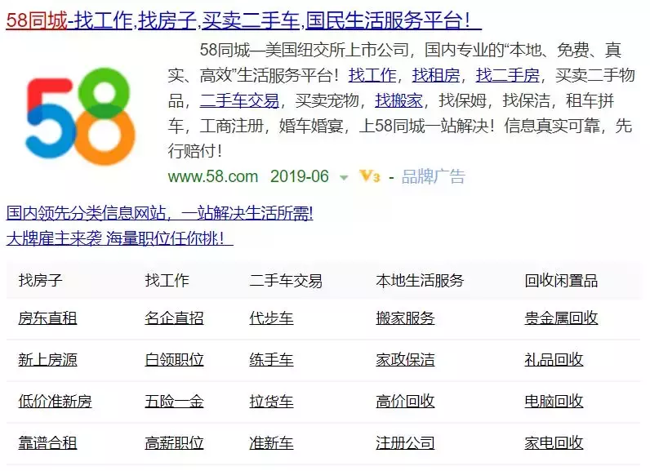Open the 电脑回收 link
Screen dimensions: 650x471
tap(554, 401)
